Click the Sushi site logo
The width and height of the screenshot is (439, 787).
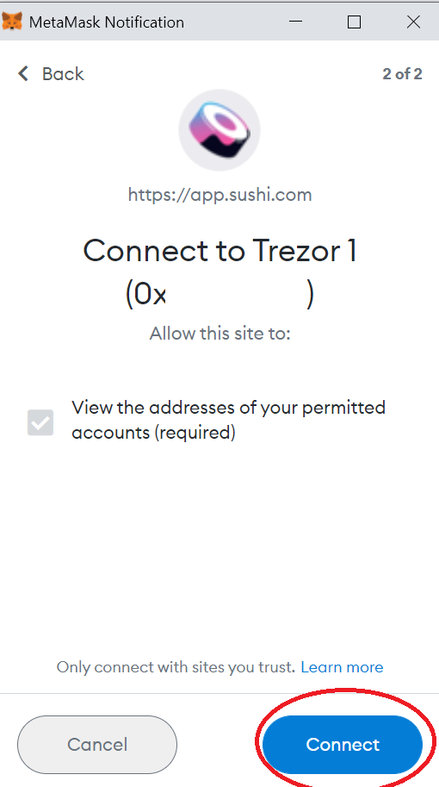(x=219, y=130)
